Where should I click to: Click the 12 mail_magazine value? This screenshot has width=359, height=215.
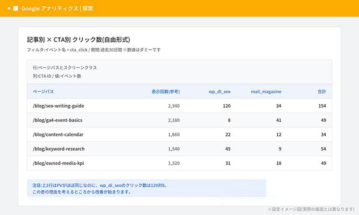click(x=279, y=134)
